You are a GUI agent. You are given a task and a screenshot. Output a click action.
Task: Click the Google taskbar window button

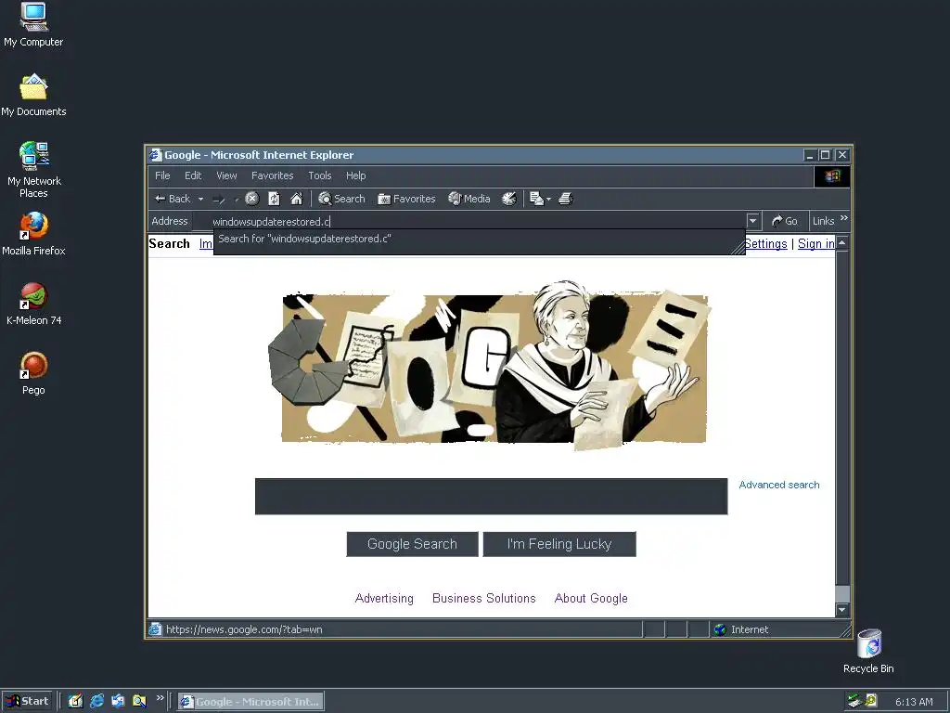tap(250, 702)
